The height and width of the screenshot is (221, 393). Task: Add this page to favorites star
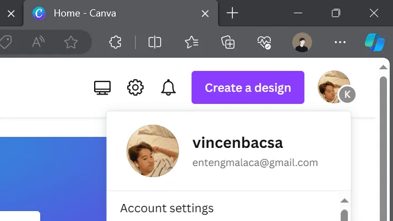[x=71, y=42]
